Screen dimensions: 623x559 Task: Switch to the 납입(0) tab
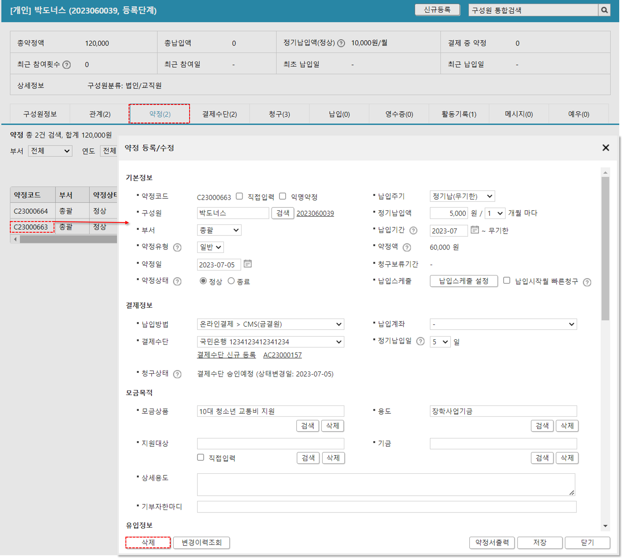(339, 114)
